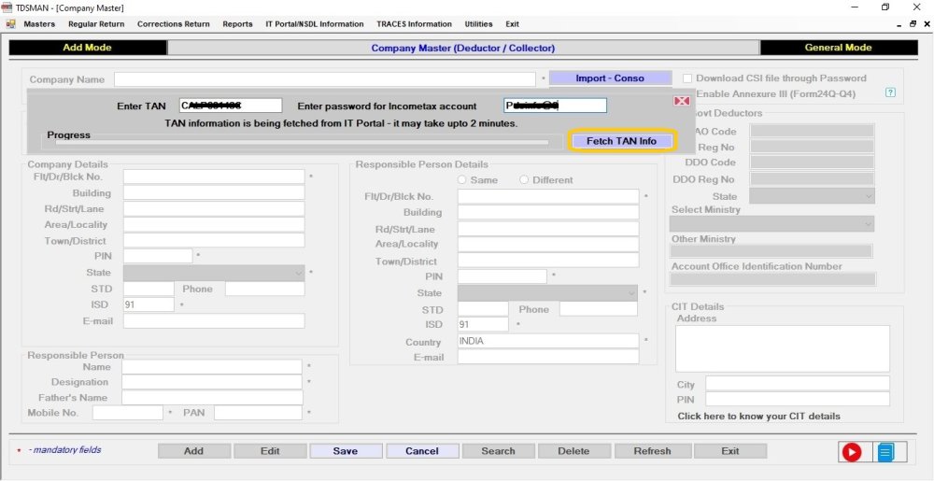Click the Company Details Building field
This screenshot has width=934, height=481.
(214, 193)
